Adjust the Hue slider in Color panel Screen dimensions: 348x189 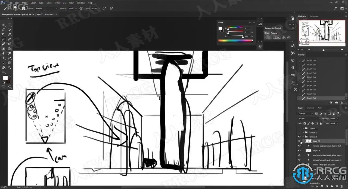tap(235, 28)
